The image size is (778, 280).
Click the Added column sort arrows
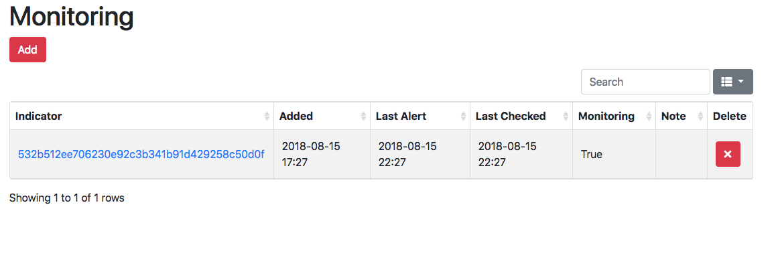365,117
